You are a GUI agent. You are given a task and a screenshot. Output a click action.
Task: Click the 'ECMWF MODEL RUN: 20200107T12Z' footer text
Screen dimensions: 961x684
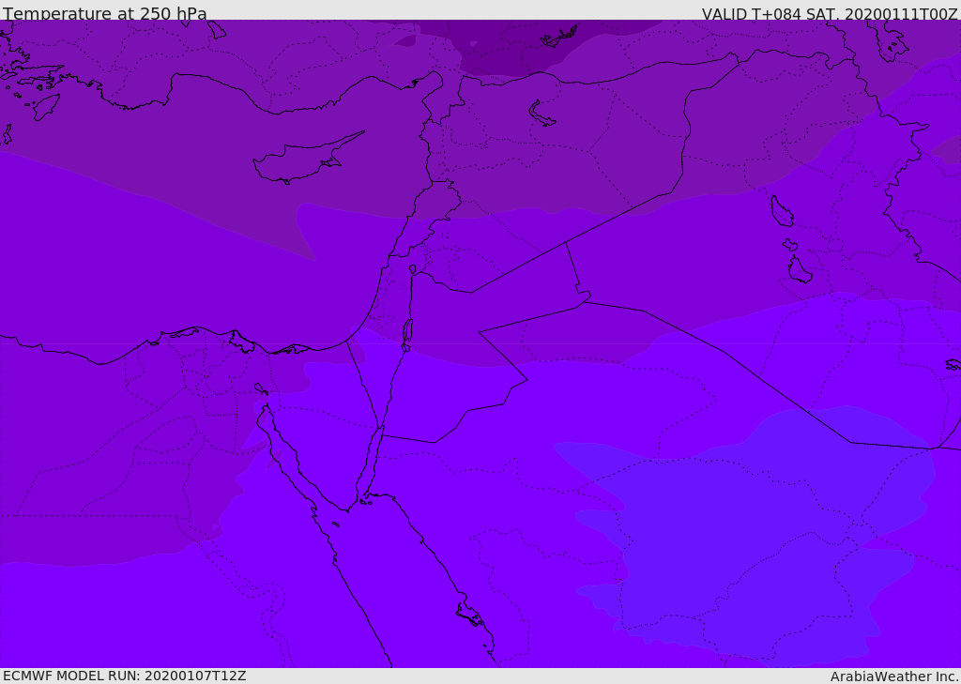point(125,676)
